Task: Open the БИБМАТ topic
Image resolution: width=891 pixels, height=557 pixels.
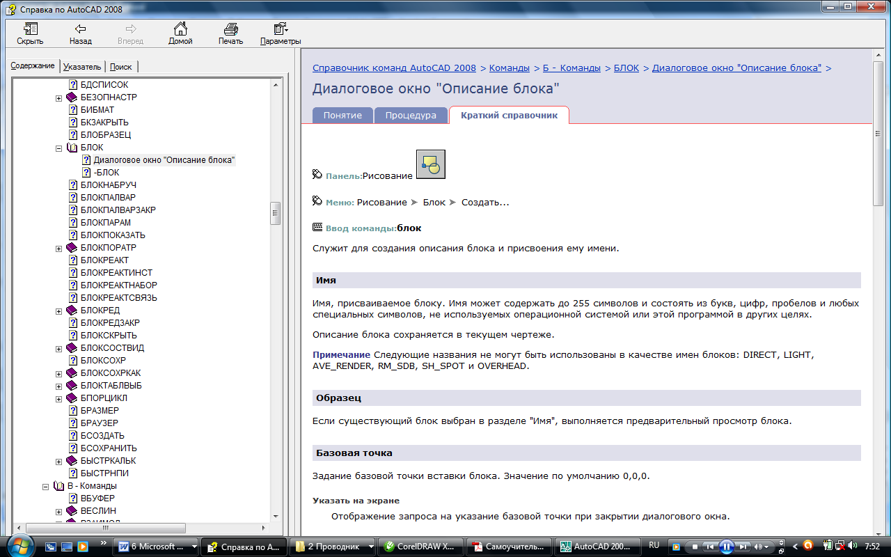Action: [x=97, y=110]
